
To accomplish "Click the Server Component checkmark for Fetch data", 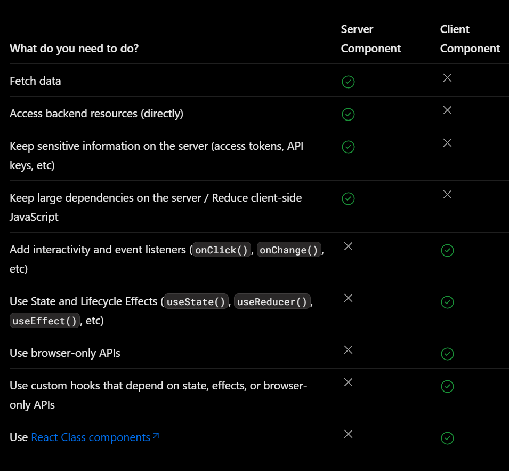I will click(348, 82).
